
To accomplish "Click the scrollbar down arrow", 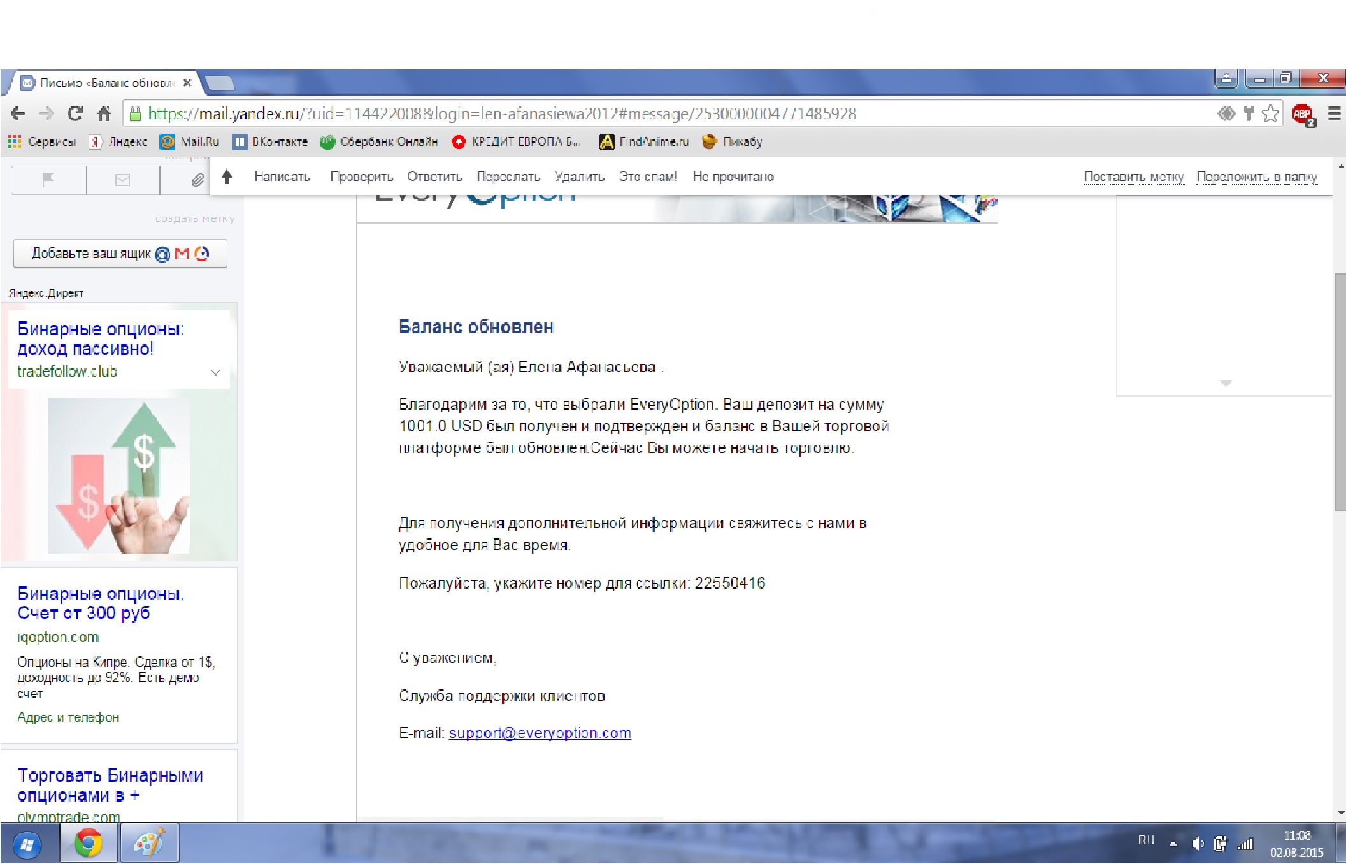I will pos(1340,813).
